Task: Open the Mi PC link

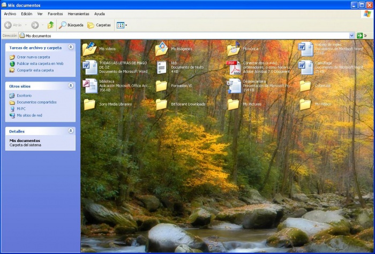Action: (x=21, y=109)
